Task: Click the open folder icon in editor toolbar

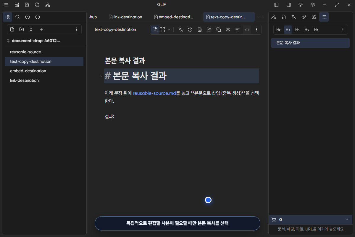Action: (209, 29)
